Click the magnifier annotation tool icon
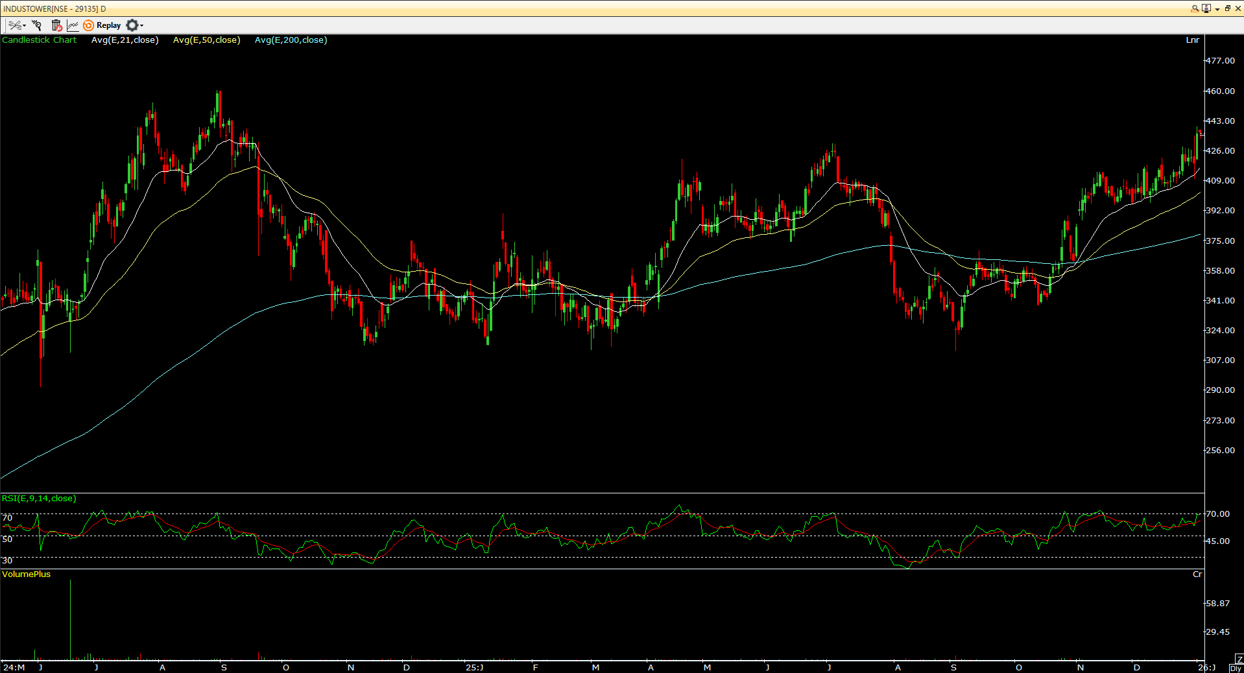 tap(36, 25)
